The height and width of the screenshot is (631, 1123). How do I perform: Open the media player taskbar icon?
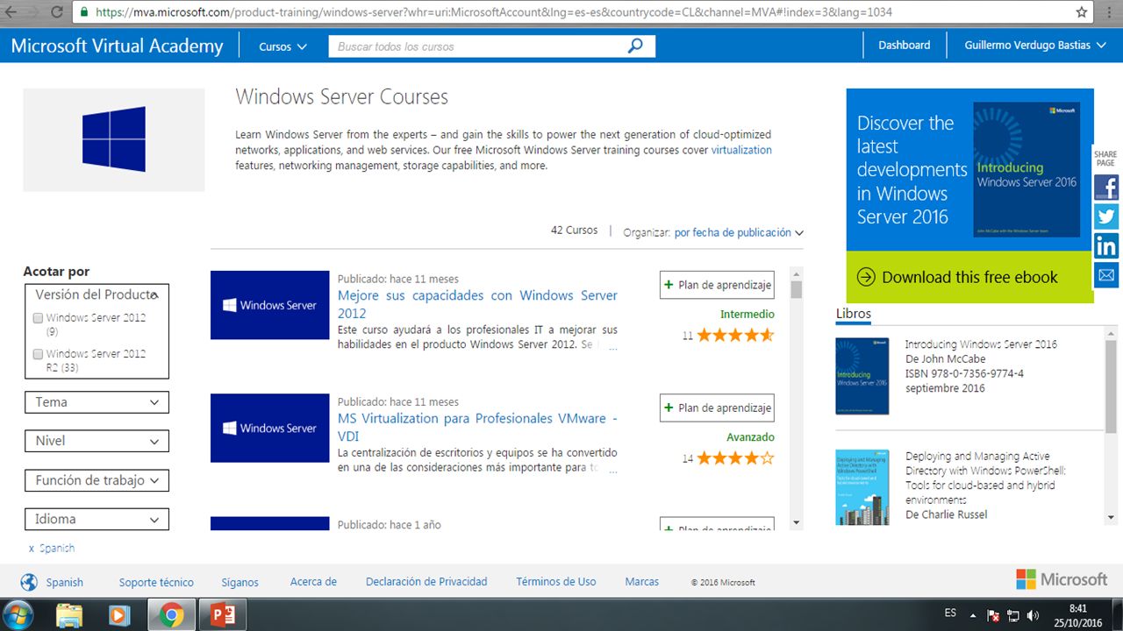[x=119, y=615]
